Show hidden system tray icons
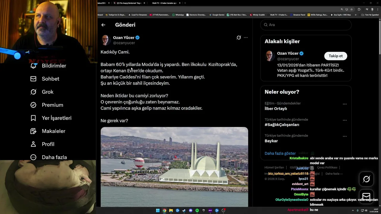Viewport: 381px width, 214px height. (353, 210)
